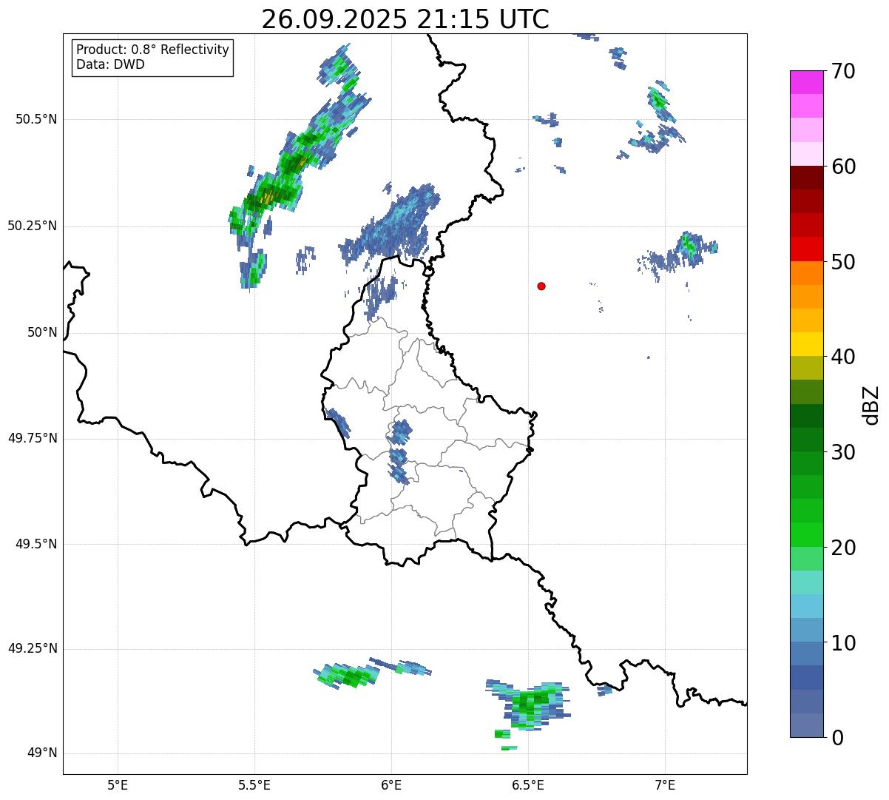Click the 10 dBZ colorbar tick label

pyautogui.click(x=844, y=643)
